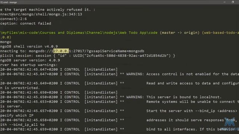
Task: Click 'WARNING: This server is bound to localhost.'
Action: 174,97
